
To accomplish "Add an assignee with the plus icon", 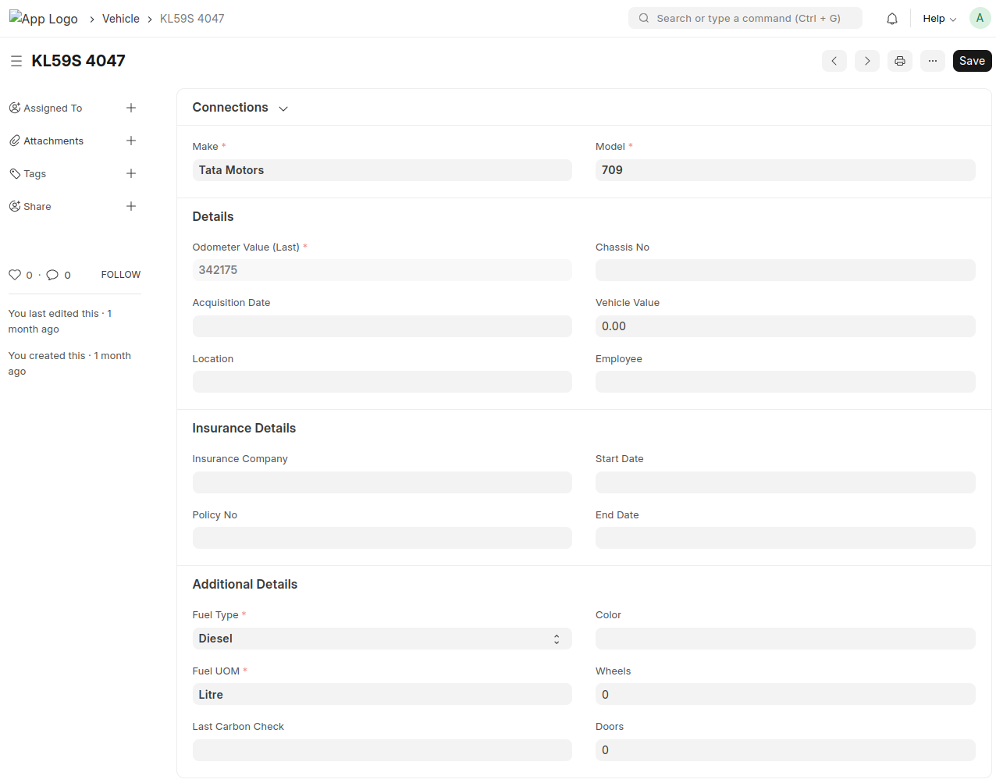I will click(131, 108).
